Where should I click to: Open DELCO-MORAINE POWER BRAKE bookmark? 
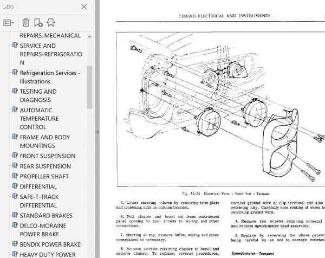[43, 230]
